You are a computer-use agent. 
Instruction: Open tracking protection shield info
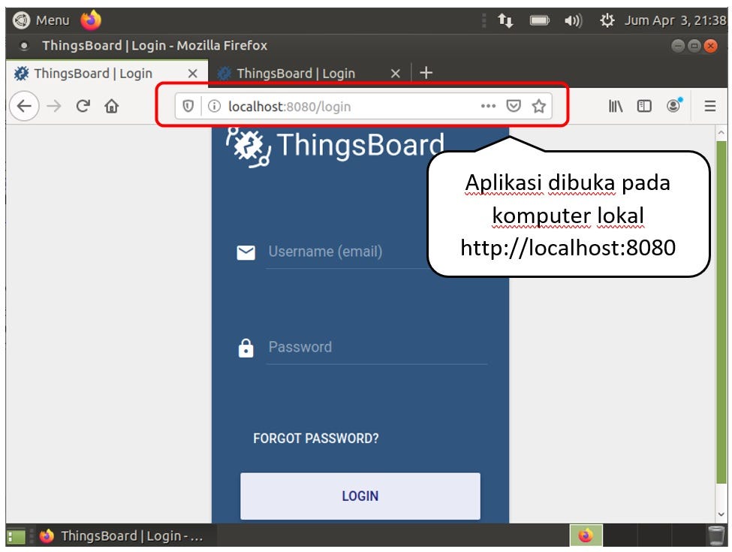click(188, 107)
